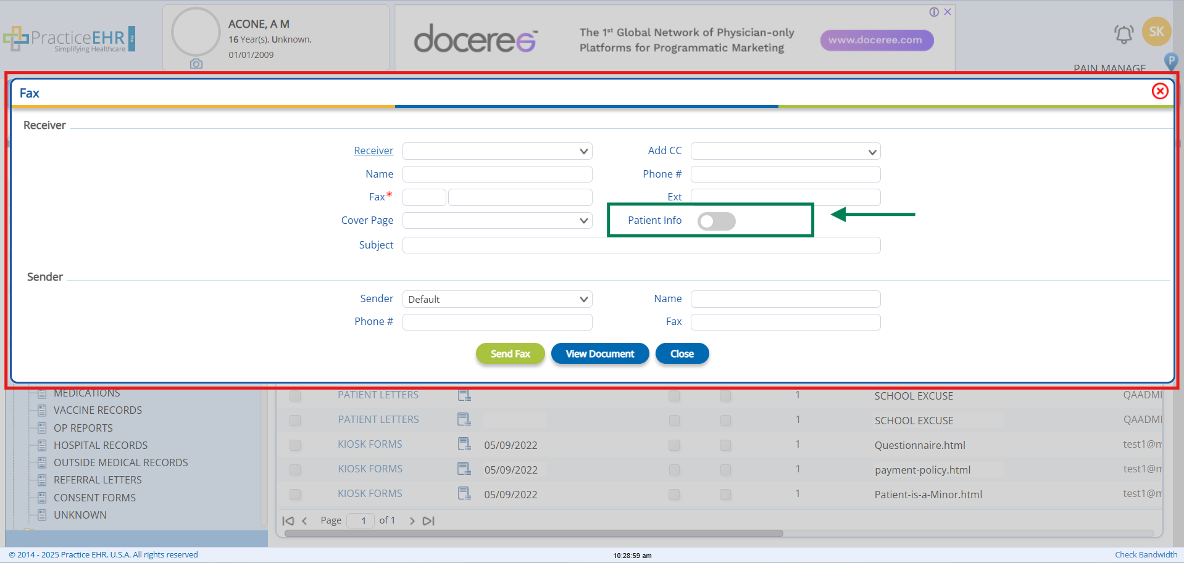Click the patient photo camera icon
The width and height of the screenshot is (1184, 563).
[x=196, y=64]
